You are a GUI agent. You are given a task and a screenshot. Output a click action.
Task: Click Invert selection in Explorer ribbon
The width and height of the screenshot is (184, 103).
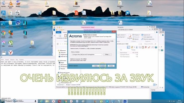coord(148,39)
